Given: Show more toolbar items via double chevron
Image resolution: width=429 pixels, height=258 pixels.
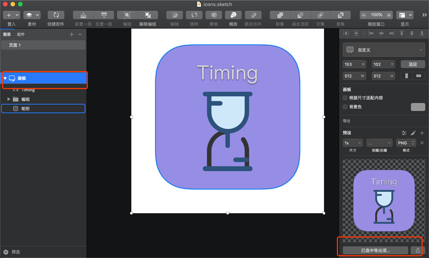Looking at the screenshot, I should (424, 15).
